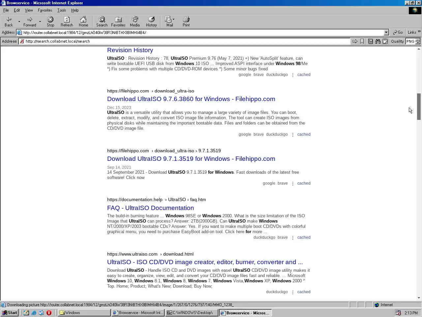Viewport: 422px width, 317px height.
Task: Open cached copy of ultraiso.com download result
Action: tap(304, 292)
